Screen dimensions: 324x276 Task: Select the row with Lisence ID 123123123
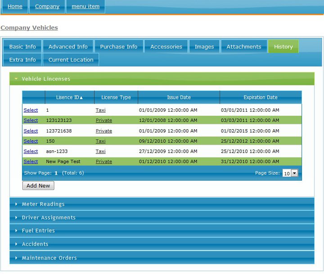click(31, 120)
